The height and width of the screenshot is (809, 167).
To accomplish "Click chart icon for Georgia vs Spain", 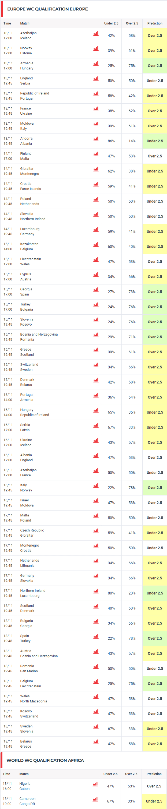I will 96,290.
